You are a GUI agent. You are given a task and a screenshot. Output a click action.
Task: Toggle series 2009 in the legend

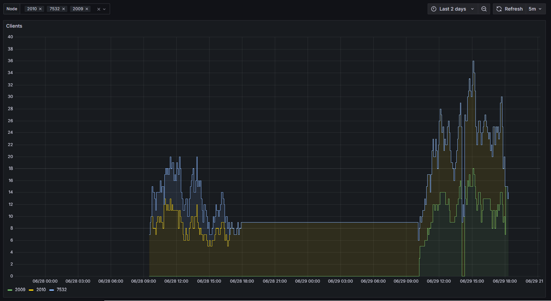[x=20, y=290]
